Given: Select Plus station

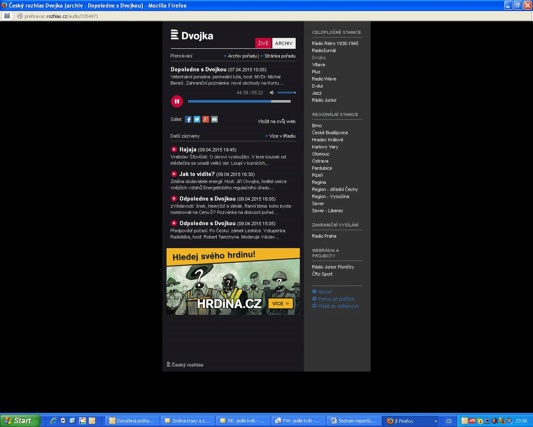Looking at the screenshot, I should coord(316,72).
